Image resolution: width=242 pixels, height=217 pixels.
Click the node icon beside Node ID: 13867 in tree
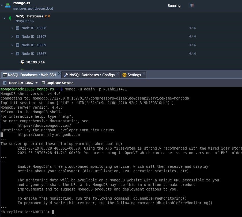(18, 54)
